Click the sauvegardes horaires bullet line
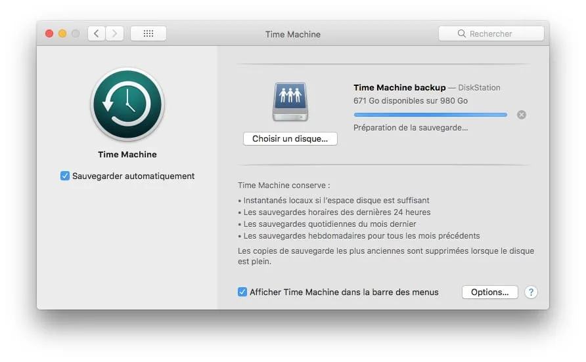Image resolution: width=586 pixels, height=362 pixels. [334, 212]
